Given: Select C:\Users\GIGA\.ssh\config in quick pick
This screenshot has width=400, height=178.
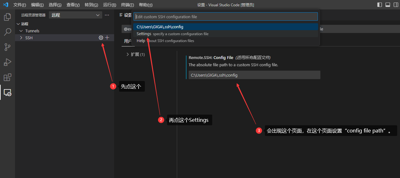Looking at the screenshot, I should pos(226,27).
